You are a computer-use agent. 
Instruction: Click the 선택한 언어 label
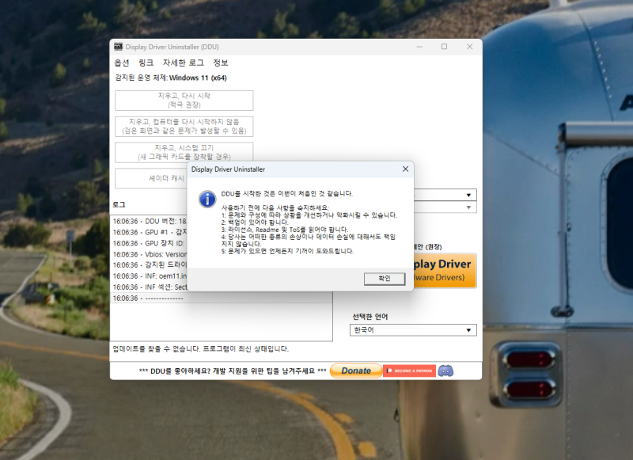coord(370,317)
